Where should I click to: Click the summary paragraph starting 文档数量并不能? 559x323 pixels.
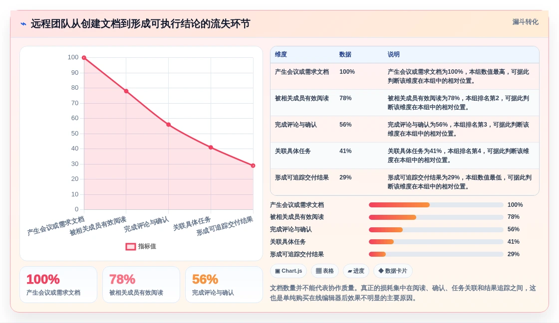(403, 293)
